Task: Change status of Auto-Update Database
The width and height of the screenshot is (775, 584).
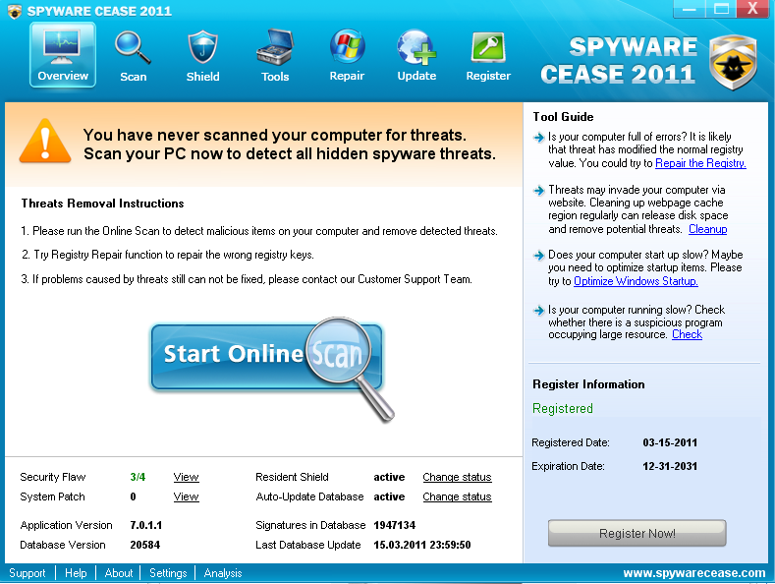Action: coord(457,496)
